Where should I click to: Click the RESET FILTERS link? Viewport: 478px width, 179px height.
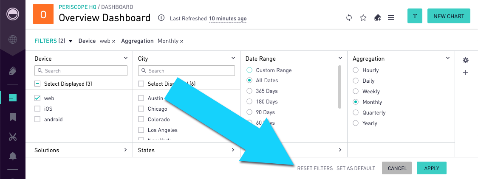tap(315, 168)
